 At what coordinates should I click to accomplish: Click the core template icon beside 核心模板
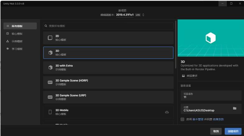tap(7, 33)
